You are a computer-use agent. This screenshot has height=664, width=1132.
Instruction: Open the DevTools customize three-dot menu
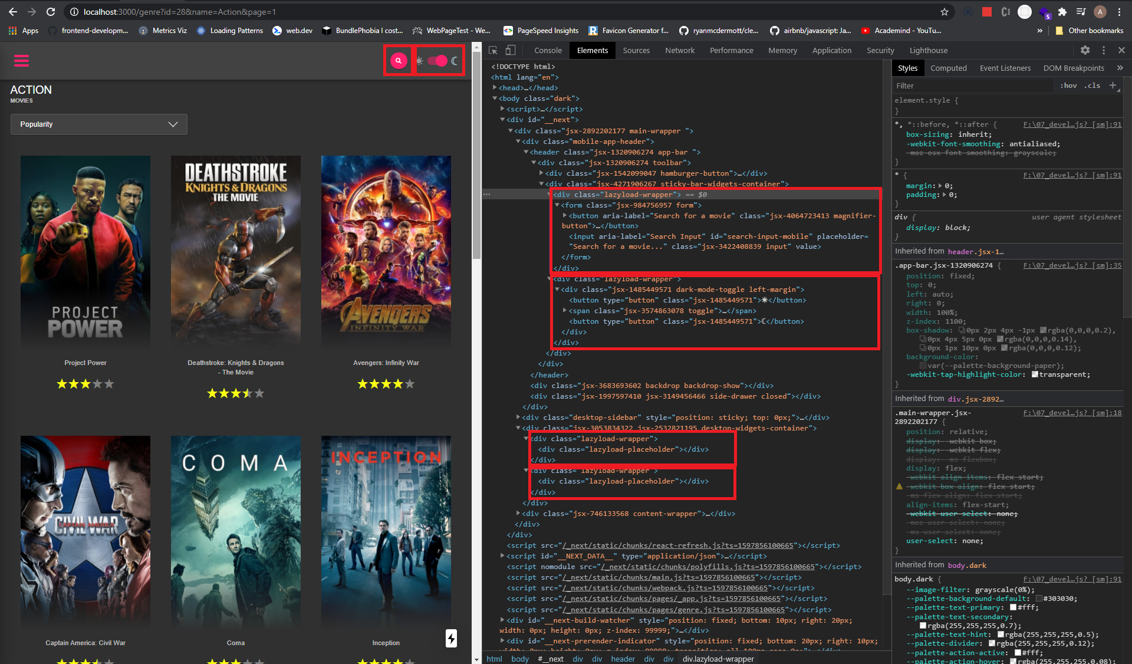click(x=1104, y=50)
